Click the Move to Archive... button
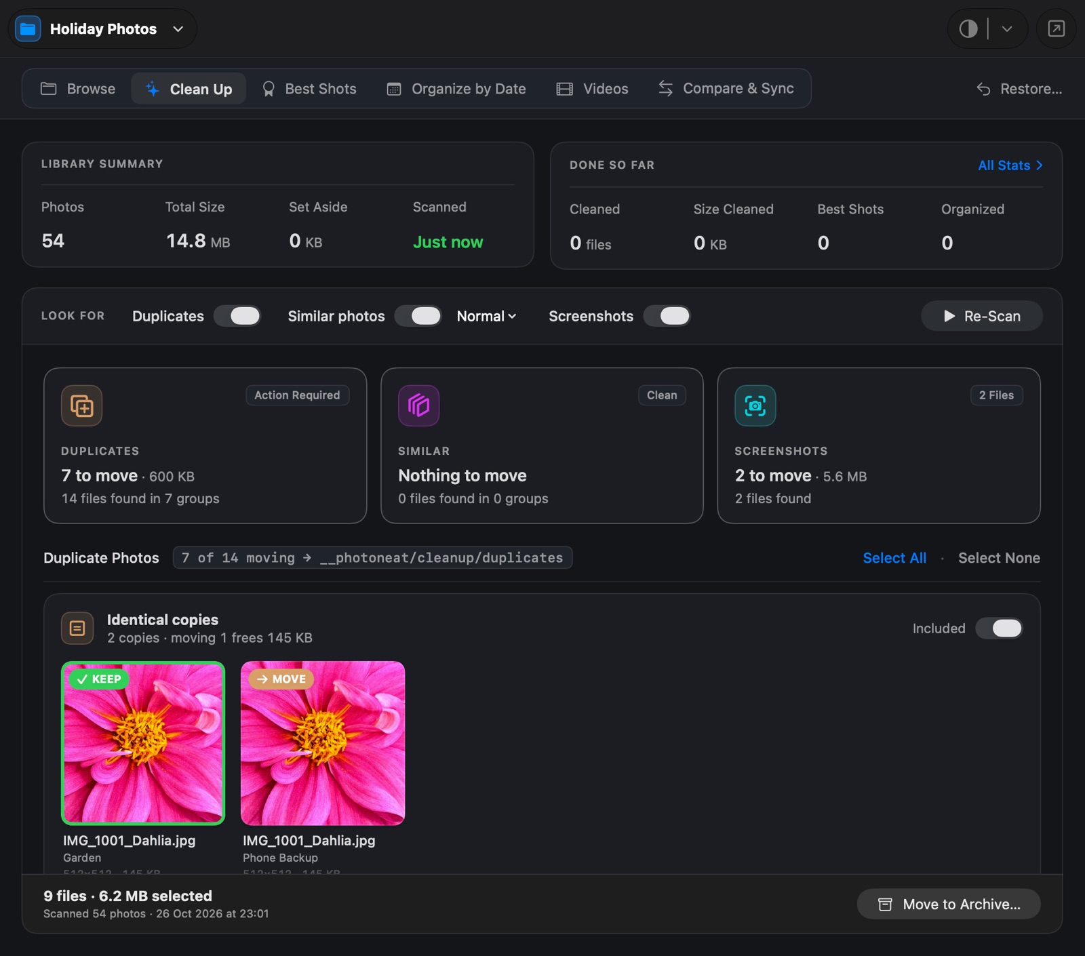 949,904
